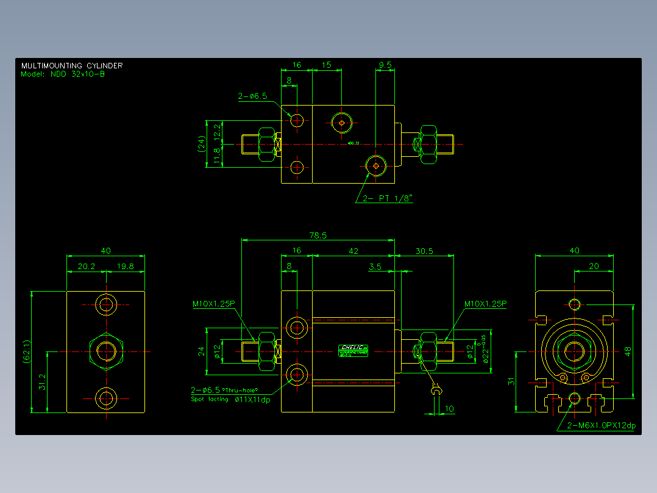Click the 15 dimension value

(327, 65)
